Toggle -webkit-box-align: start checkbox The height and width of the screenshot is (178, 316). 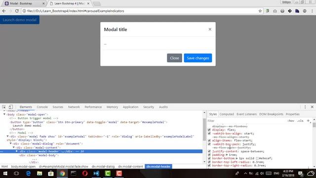pyautogui.click(x=209, y=133)
